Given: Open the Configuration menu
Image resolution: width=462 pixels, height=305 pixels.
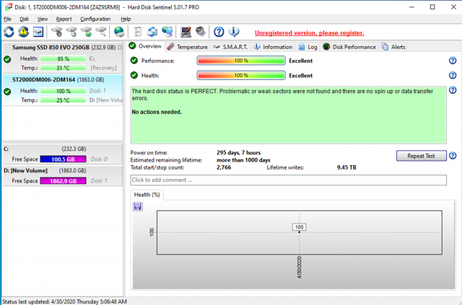Looking at the screenshot, I should click(x=95, y=19).
